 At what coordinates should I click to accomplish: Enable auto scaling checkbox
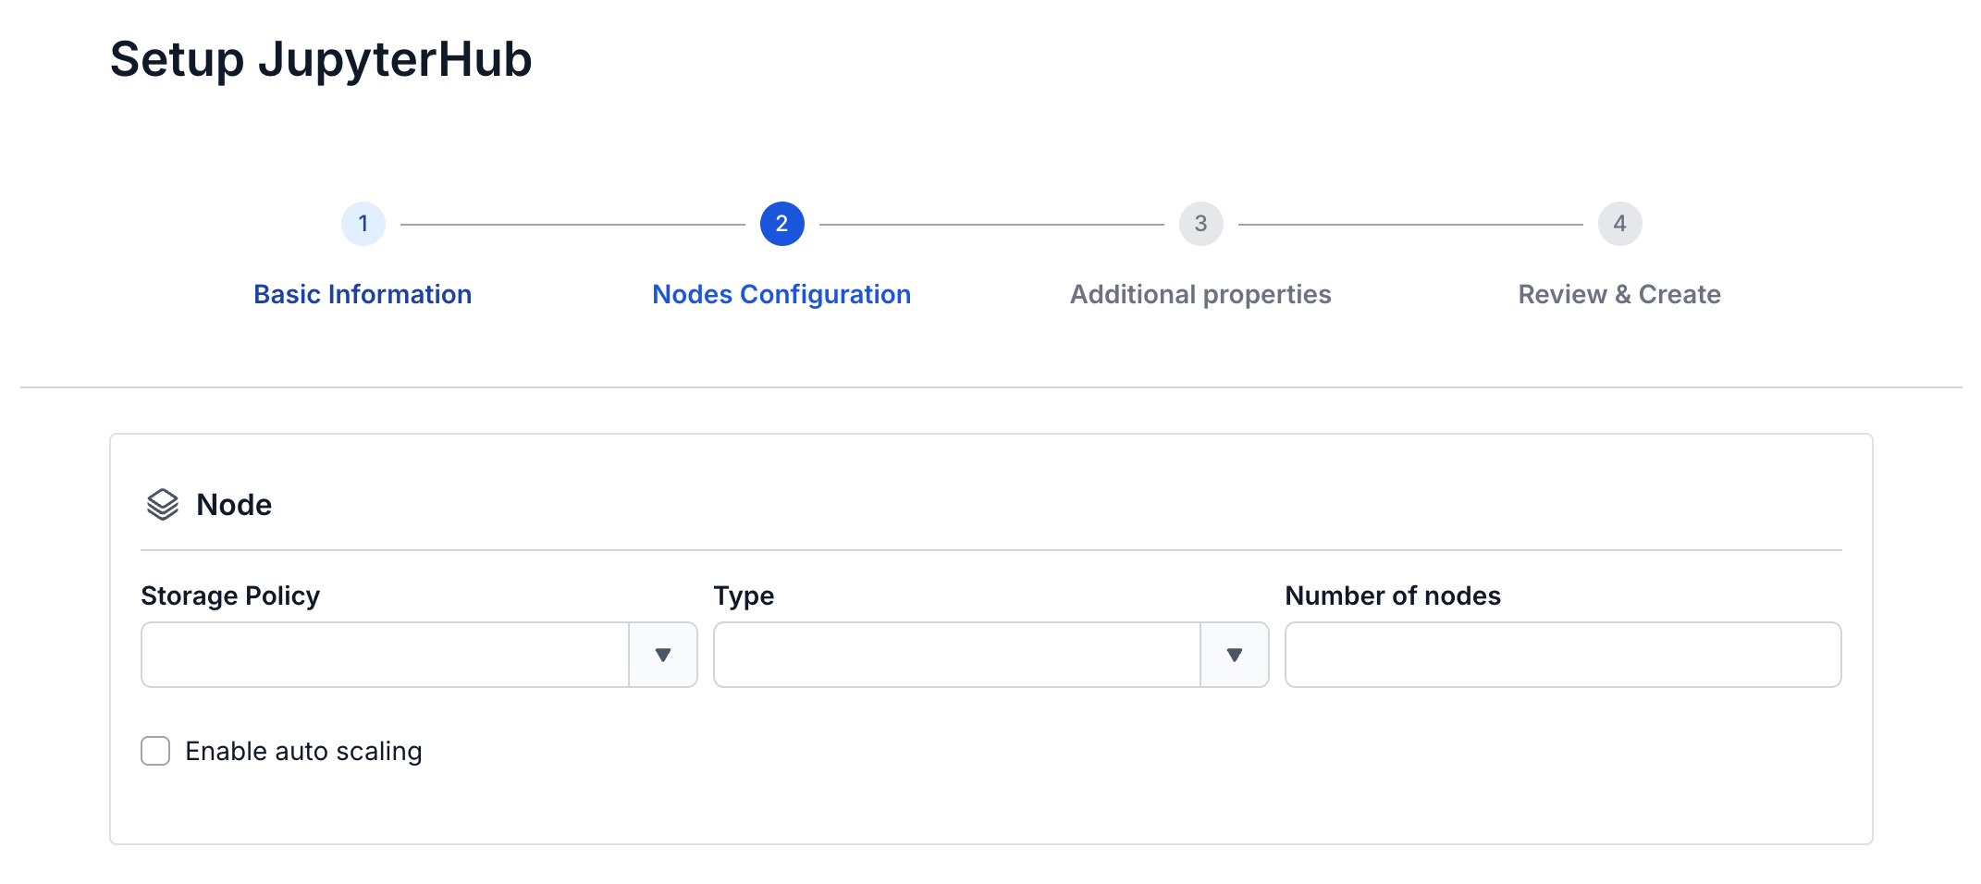point(155,751)
